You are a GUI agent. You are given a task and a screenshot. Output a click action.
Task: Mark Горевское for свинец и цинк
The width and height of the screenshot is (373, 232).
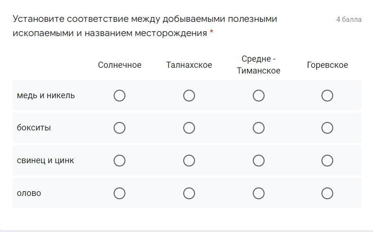(327, 161)
